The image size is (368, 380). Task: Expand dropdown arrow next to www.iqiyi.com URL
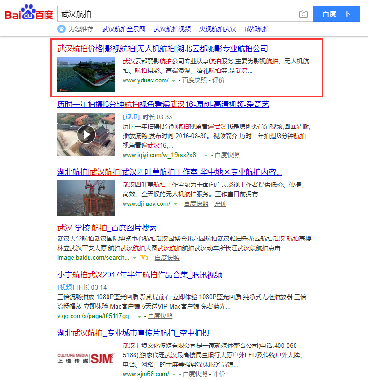coord(206,155)
